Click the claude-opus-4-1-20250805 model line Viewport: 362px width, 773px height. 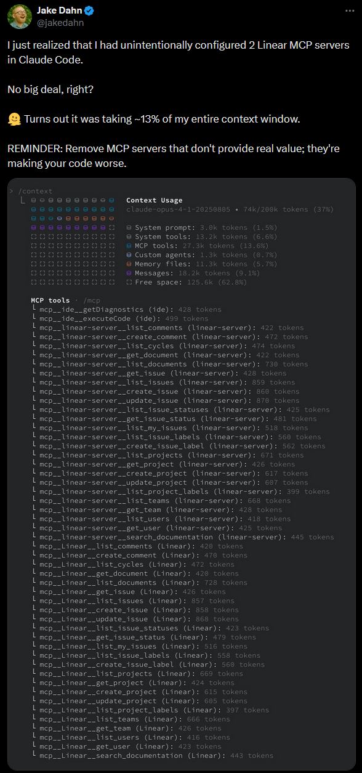pos(230,209)
